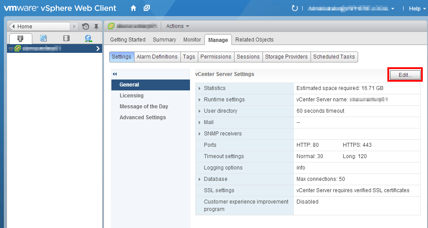Viewport: 428px width, 228px height.
Task: Click the vmware vSphere Web Client logo
Action: point(60,8)
